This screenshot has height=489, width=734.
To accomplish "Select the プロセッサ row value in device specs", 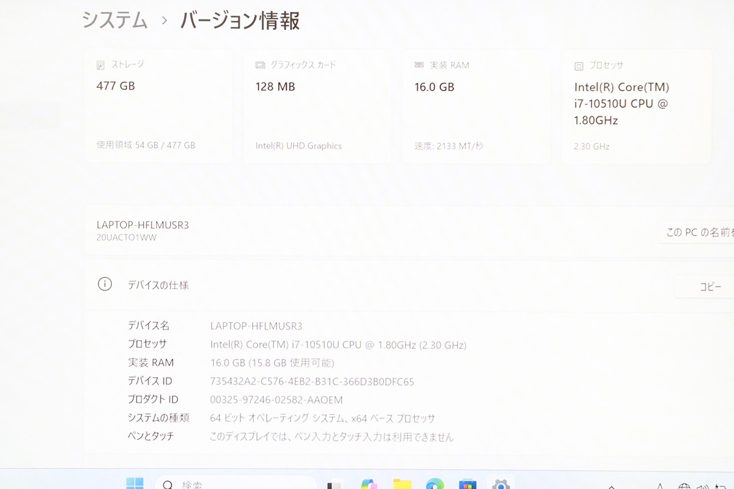I will (338, 345).
